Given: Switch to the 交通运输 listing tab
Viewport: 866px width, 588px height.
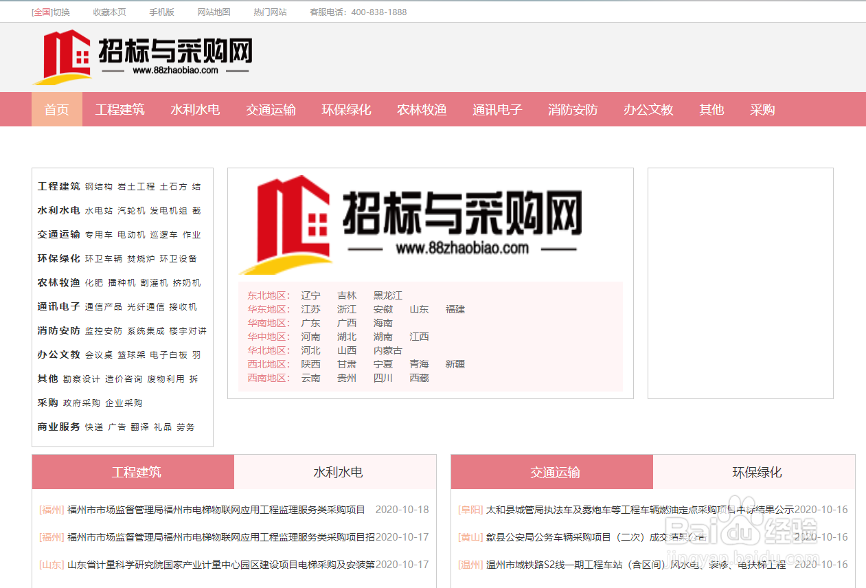Looking at the screenshot, I should [x=552, y=472].
